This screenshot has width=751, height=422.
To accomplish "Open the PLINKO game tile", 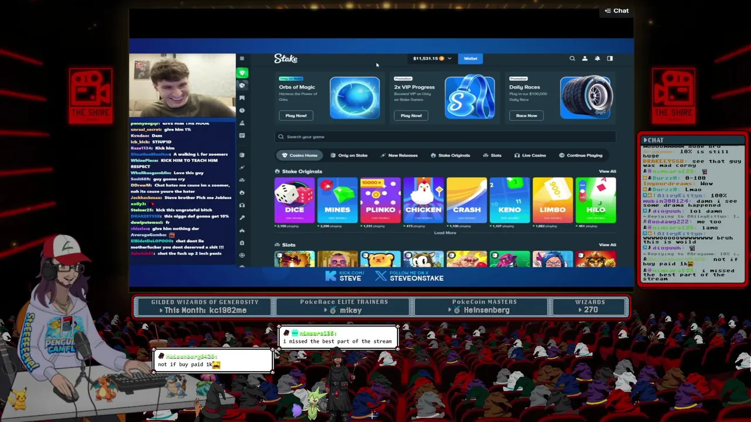I will (x=380, y=200).
